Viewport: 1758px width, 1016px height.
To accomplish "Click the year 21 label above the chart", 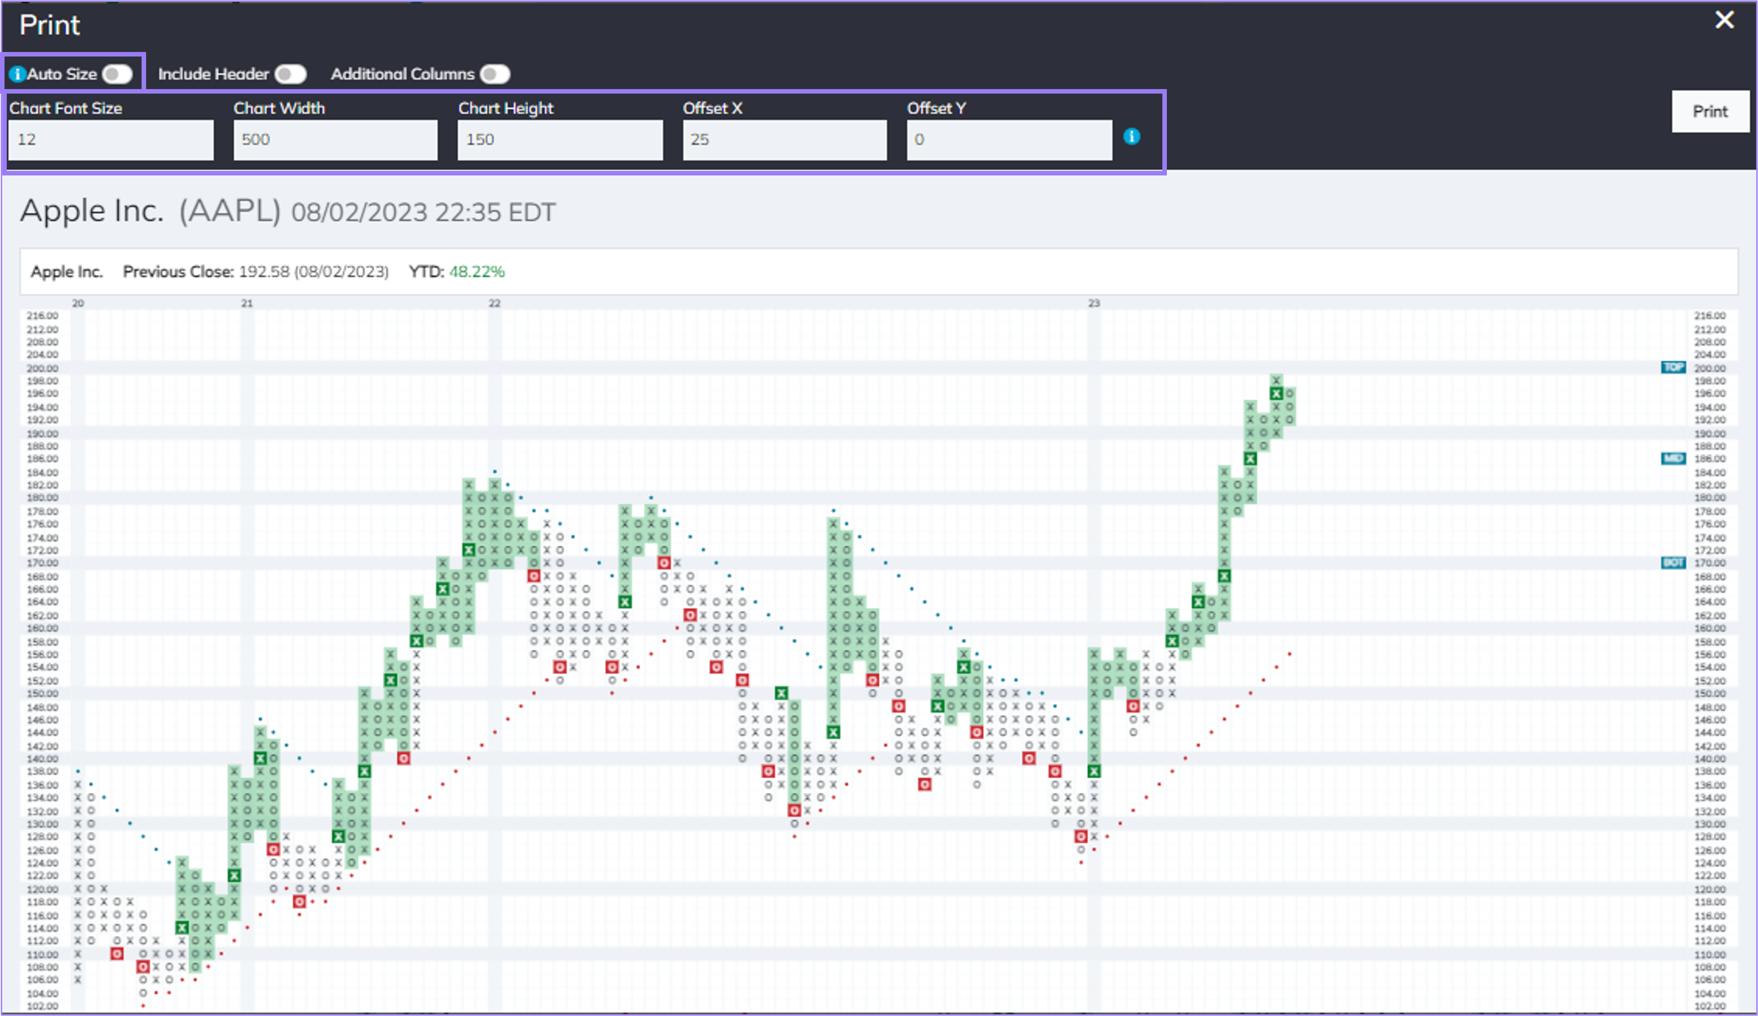I will pyautogui.click(x=247, y=303).
